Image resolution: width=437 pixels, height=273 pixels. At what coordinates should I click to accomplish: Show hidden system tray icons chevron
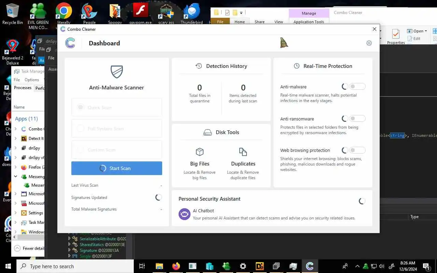point(357,266)
